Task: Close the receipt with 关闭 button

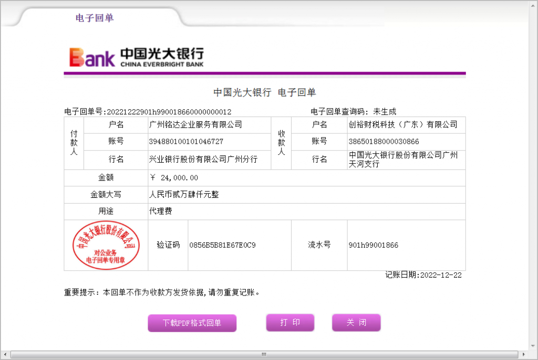Action: tap(356, 323)
